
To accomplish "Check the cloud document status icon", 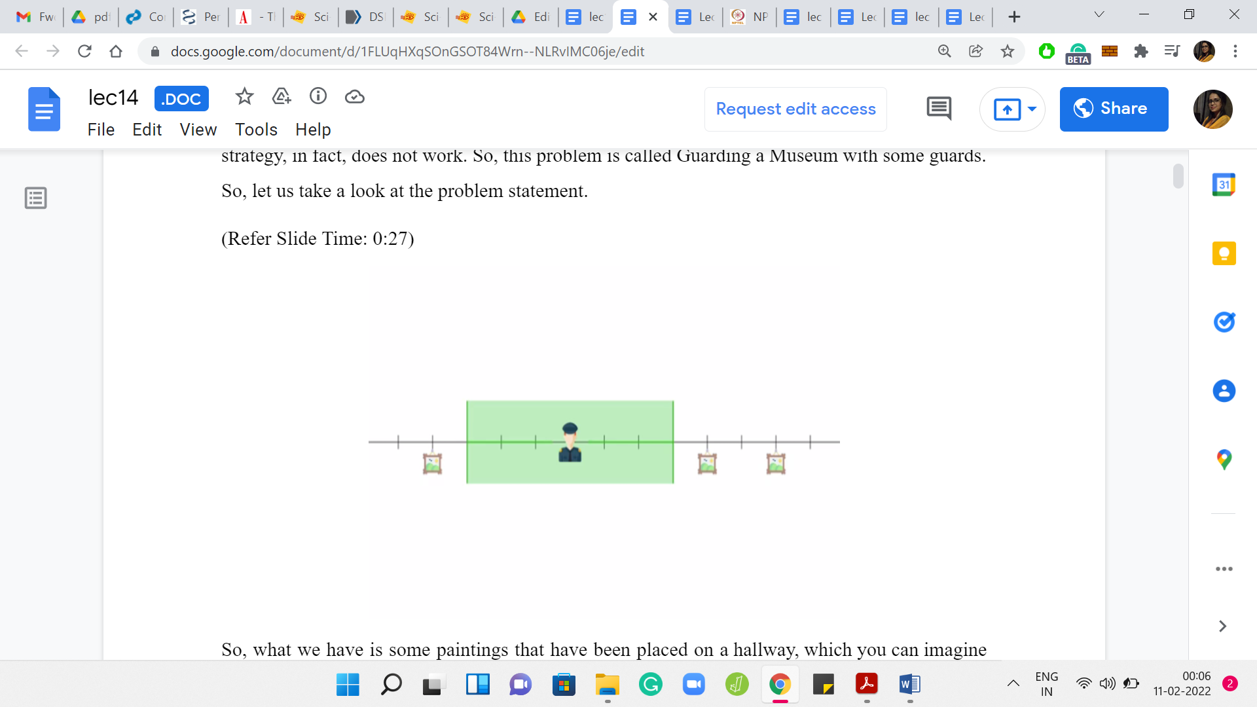I will click(355, 97).
